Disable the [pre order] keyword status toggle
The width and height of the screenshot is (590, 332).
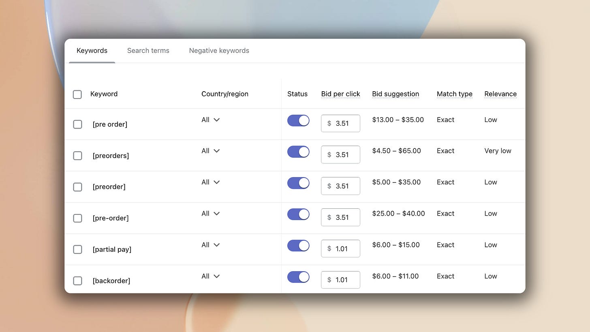[298, 120]
